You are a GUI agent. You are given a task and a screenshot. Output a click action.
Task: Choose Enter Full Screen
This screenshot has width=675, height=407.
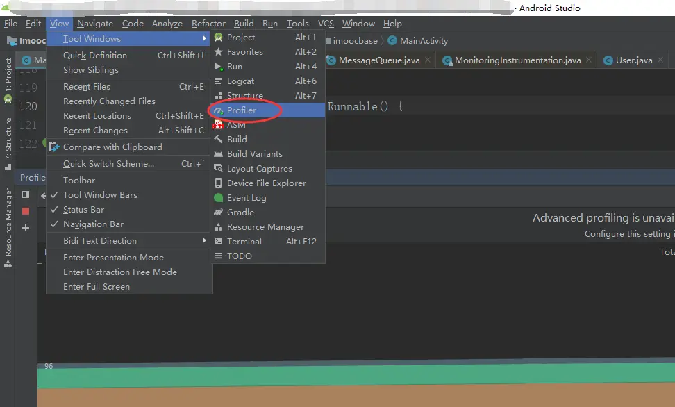click(x=129, y=287)
